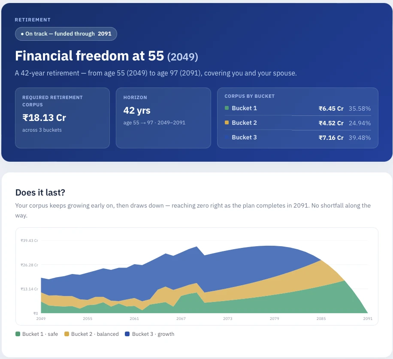Click the 'A 42-year retirement' description line
393x359 pixels.
(156, 73)
